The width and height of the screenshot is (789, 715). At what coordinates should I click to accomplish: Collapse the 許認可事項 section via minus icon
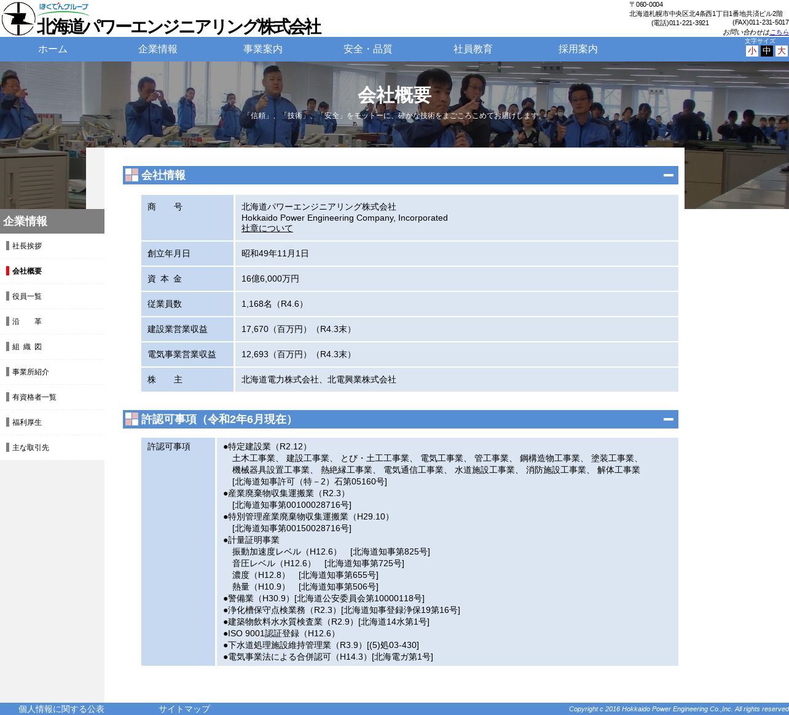pyautogui.click(x=669, y=419)
